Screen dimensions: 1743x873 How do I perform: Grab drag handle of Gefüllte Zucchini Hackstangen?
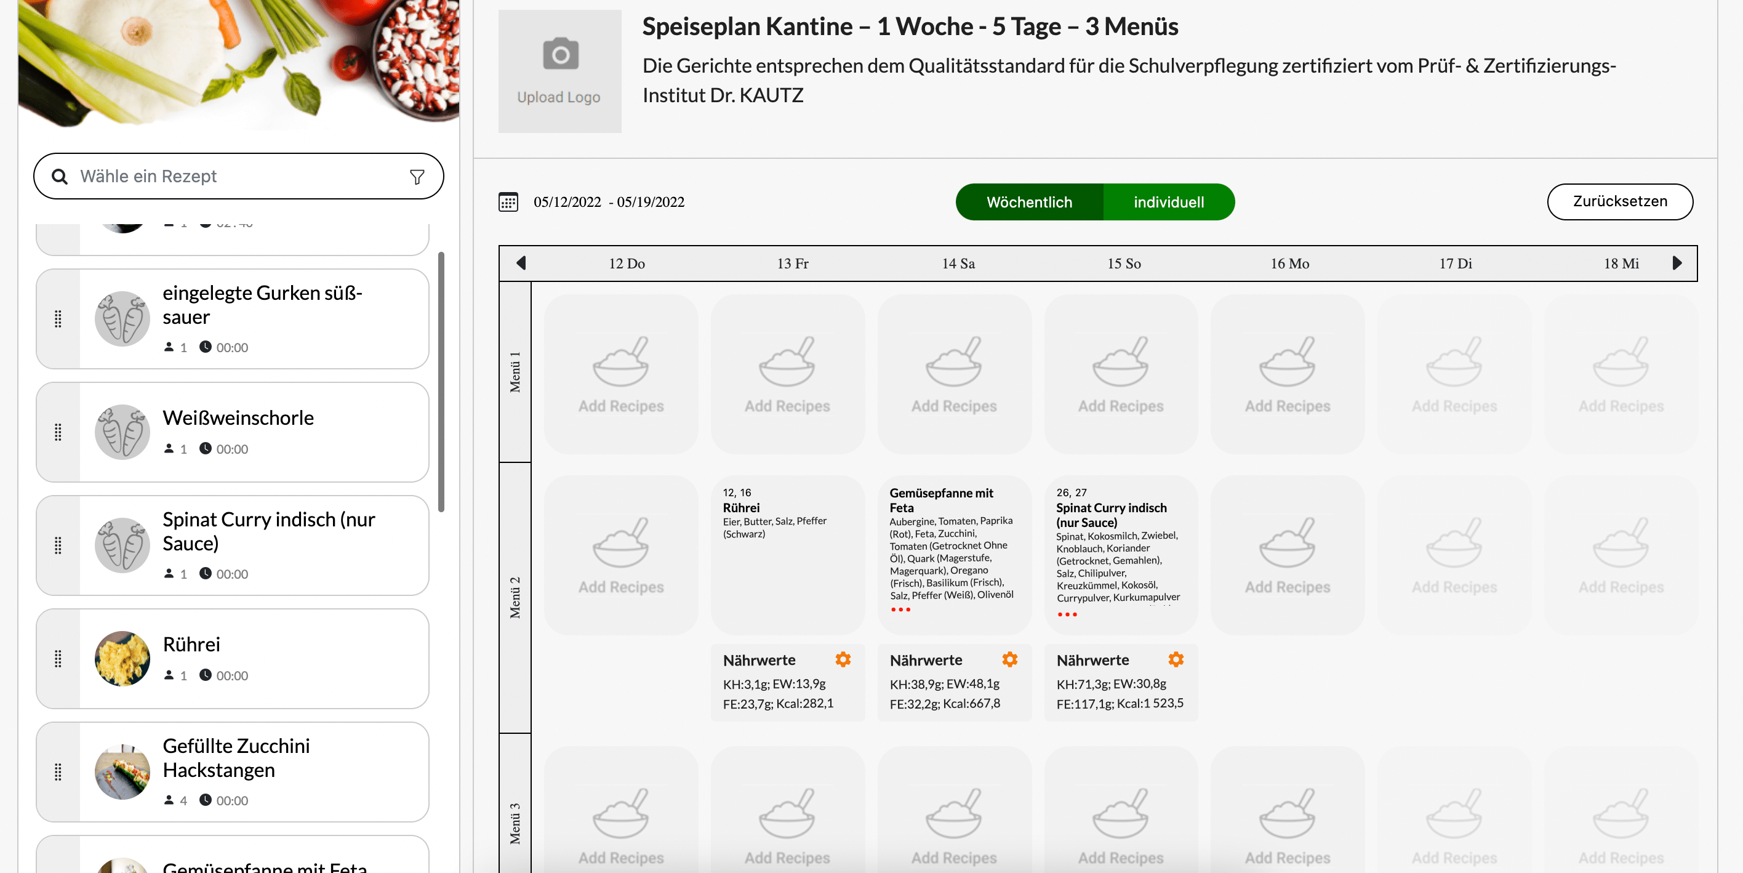tap(58, 772)
